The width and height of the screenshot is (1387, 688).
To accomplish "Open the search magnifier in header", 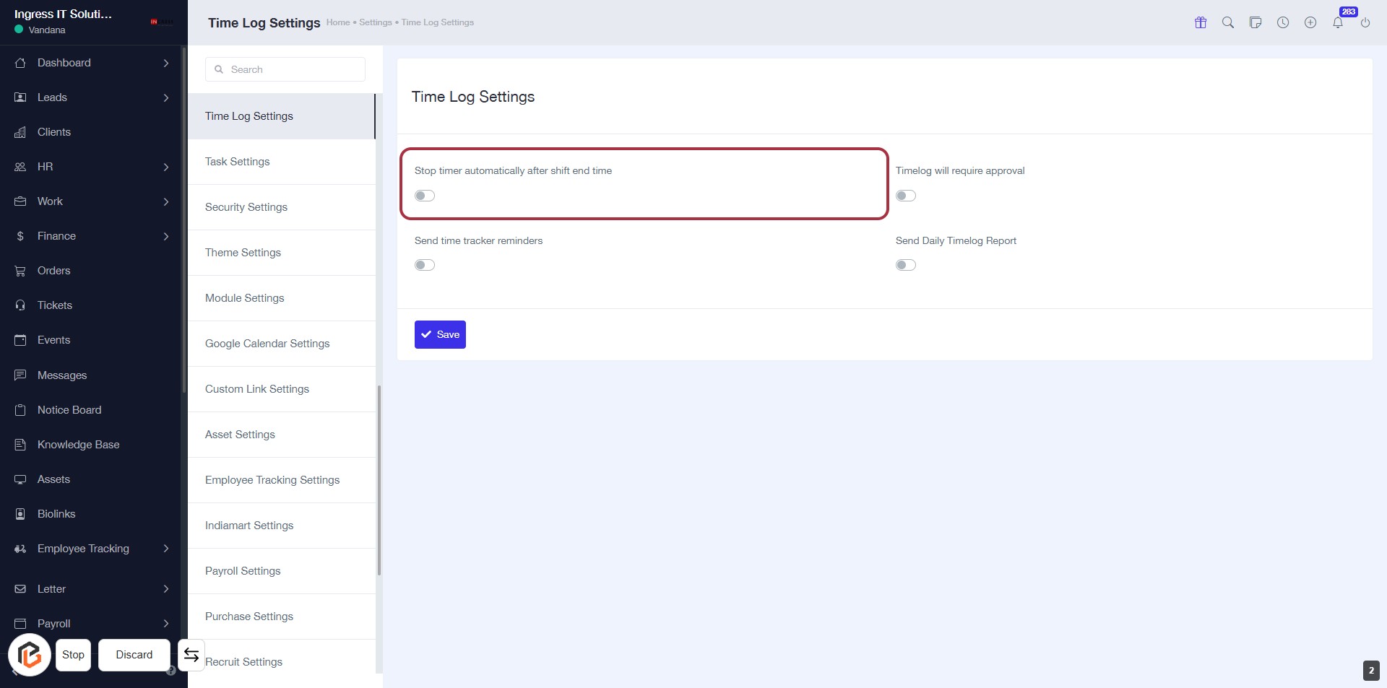I will click(x=1228, y=22).
